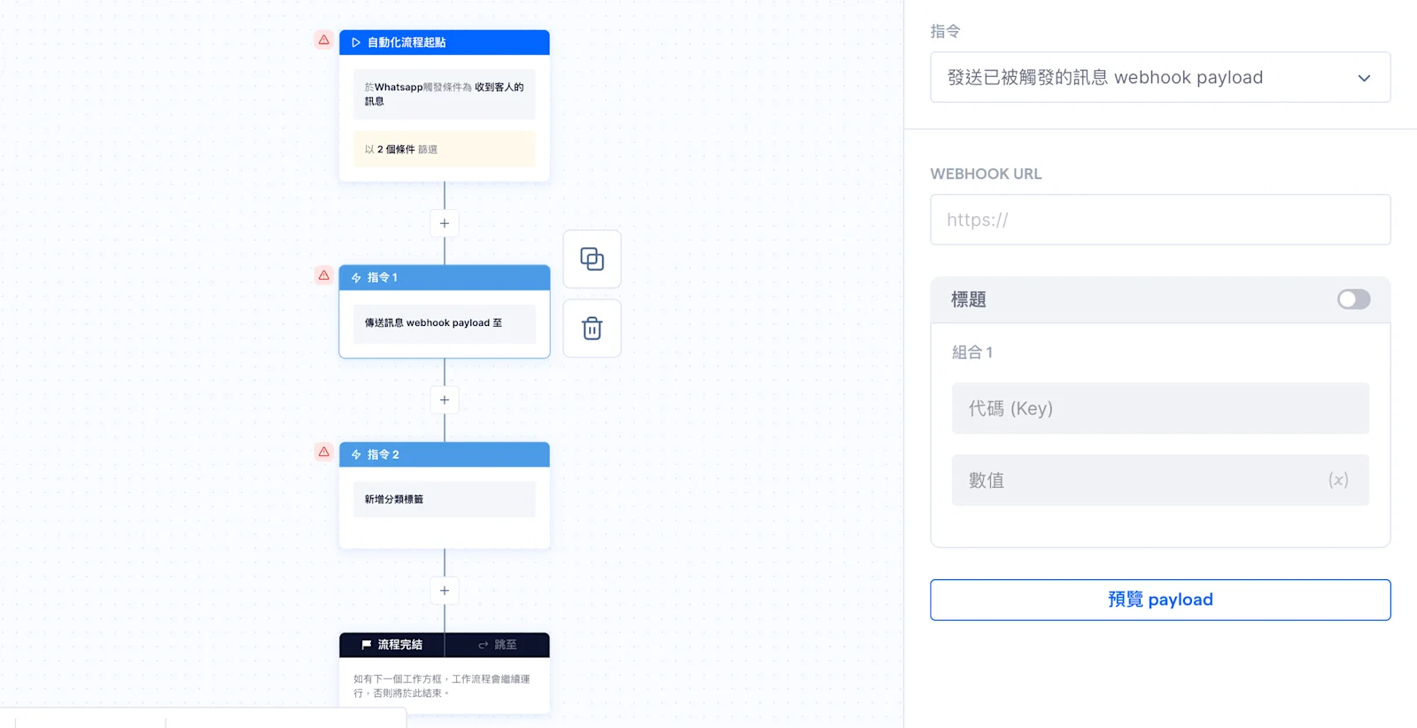Click the lightning icon on the 指令 2 header
The image size is (1417, 728).
[354, 454]
